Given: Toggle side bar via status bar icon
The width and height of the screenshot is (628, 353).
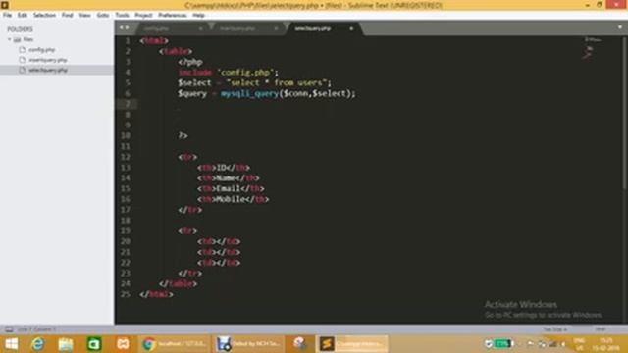Looking at the screenshot, I should [9, 329].
